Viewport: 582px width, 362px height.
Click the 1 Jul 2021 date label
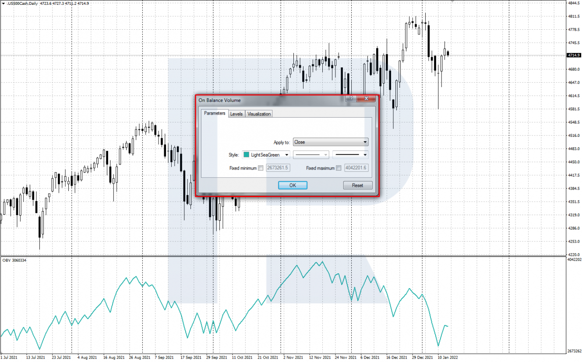(10, 357)
